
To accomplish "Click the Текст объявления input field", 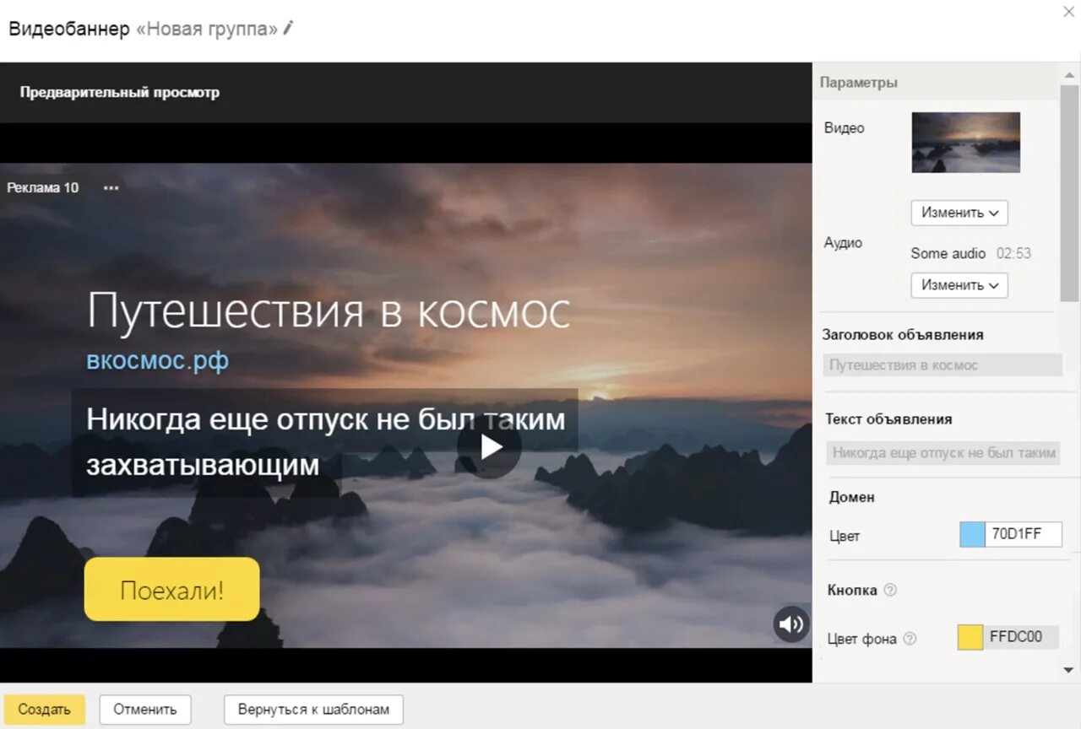I will pyautogui.click(x=942, y=452).
